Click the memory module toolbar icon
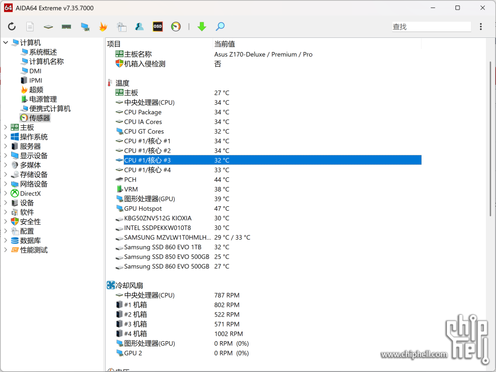The width and height of the screenshot is (496, 372). click(x=66, y=27)
